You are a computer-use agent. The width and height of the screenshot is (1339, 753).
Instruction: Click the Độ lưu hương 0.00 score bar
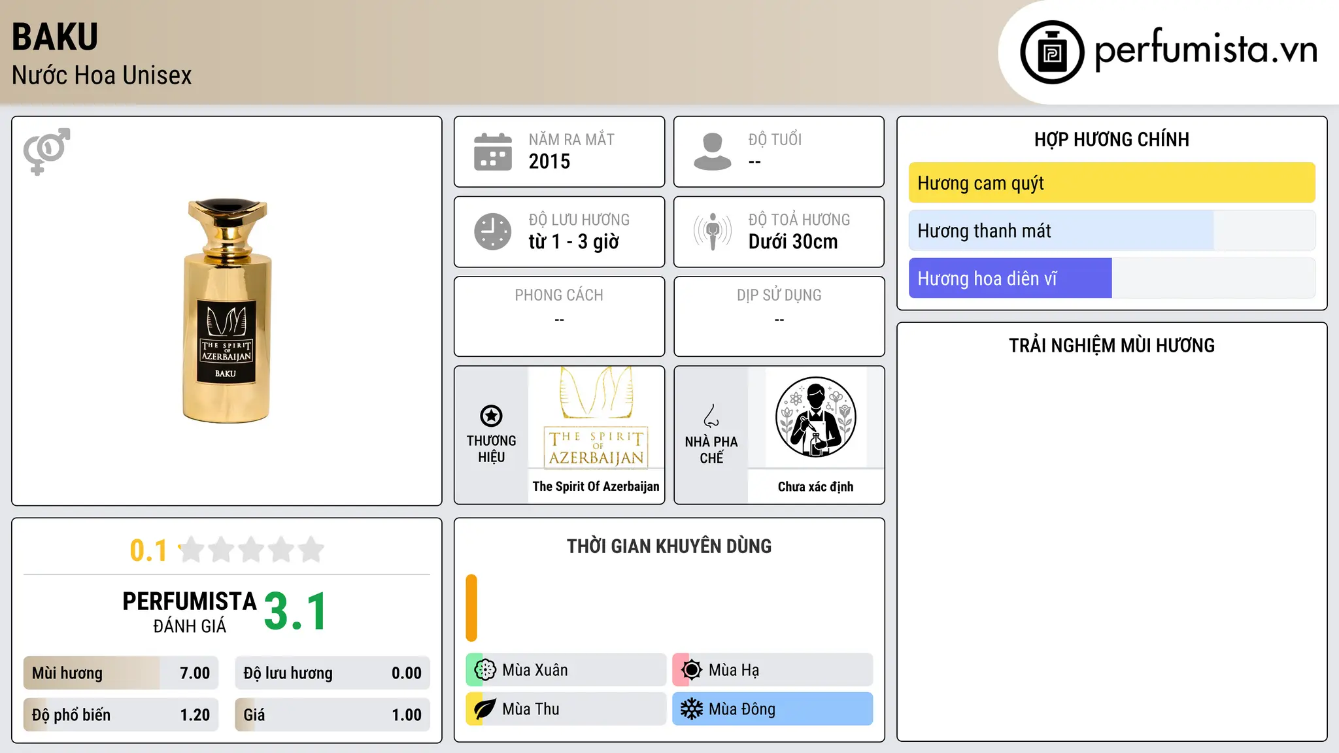[333, 673]
